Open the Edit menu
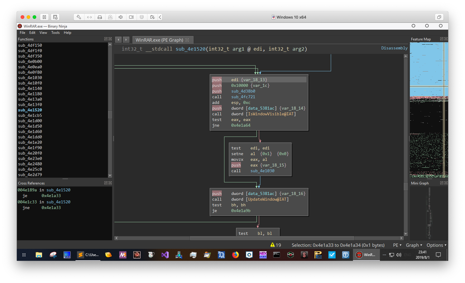The height and width of the screenshot is (283, 465). (32, 33)
